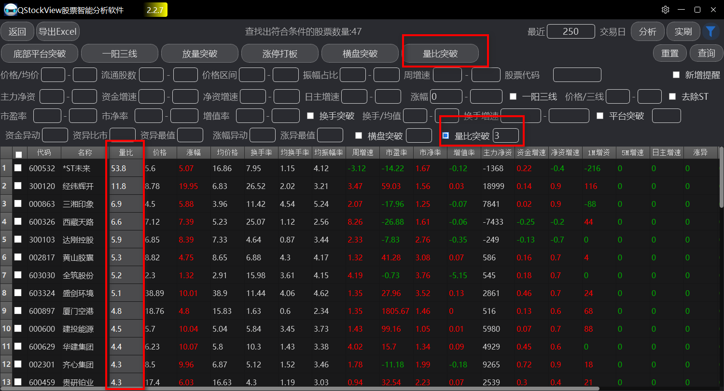
Task: Click the 量比突破 value field showing 3
Action: tap(506, 136)
